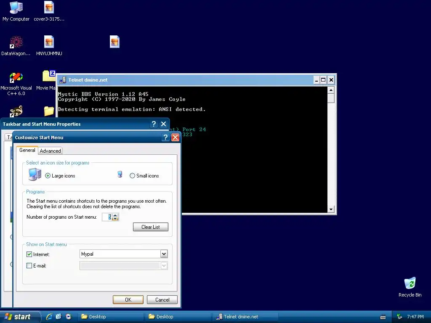Click the number of programs field
The width and height of the screenshot is (431, 323).
pyautogui.click(x=107, y=217)
